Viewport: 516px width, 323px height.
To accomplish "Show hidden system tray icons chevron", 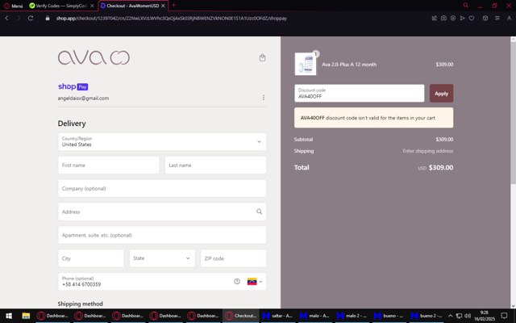I will (x=450, y=316).
